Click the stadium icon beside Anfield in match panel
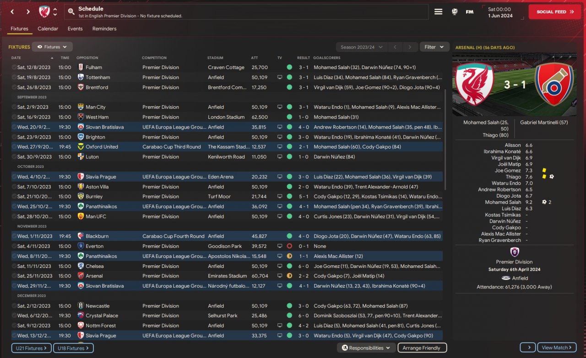The height and width of the screenshot is (358, 586). (x=506, y=278)
